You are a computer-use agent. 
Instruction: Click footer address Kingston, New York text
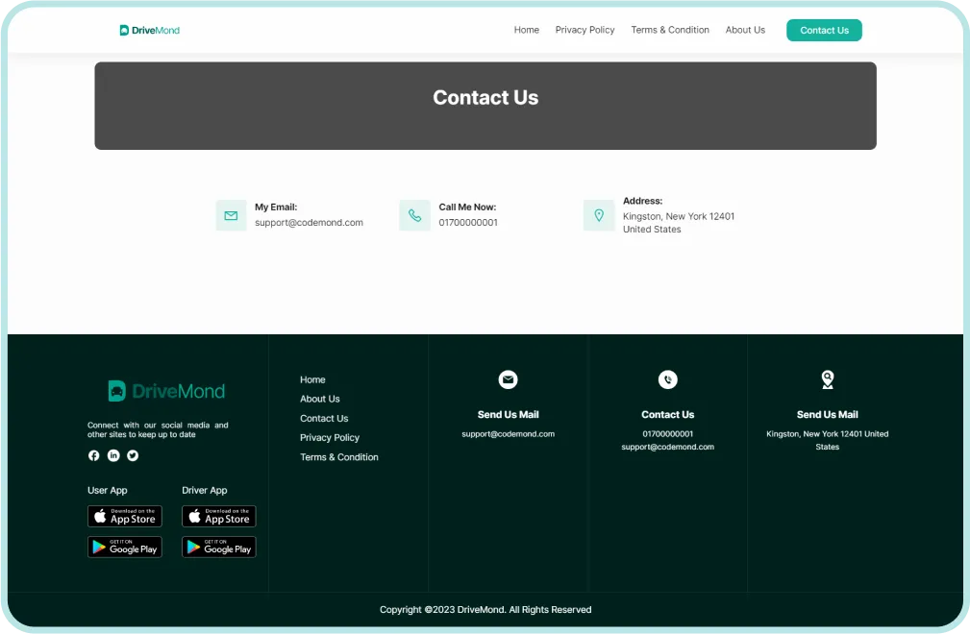[827, 440]
